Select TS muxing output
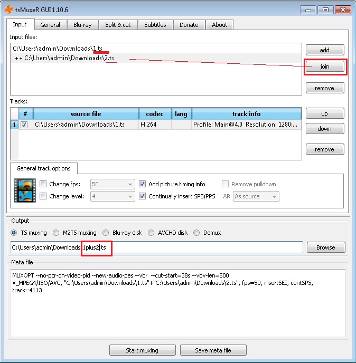Viewport: 356px width, 363px height. 14,233
